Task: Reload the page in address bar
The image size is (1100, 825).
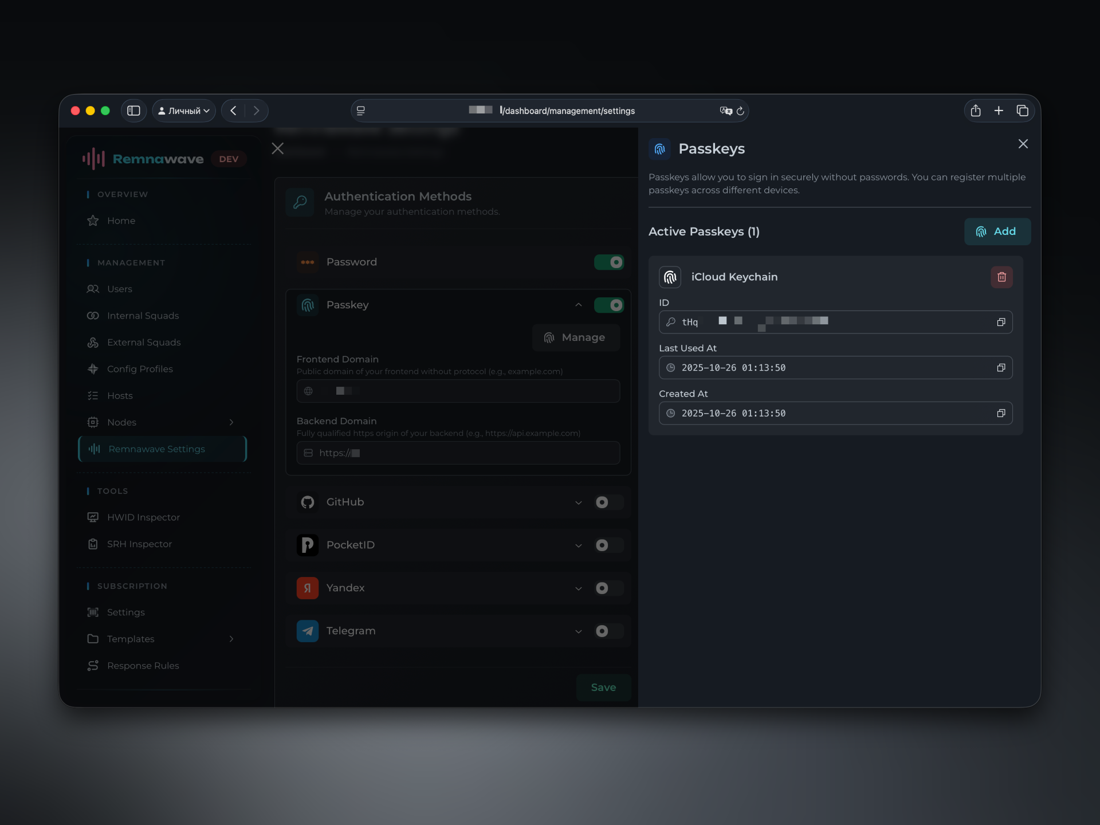Action: click(x=740, y=111)
